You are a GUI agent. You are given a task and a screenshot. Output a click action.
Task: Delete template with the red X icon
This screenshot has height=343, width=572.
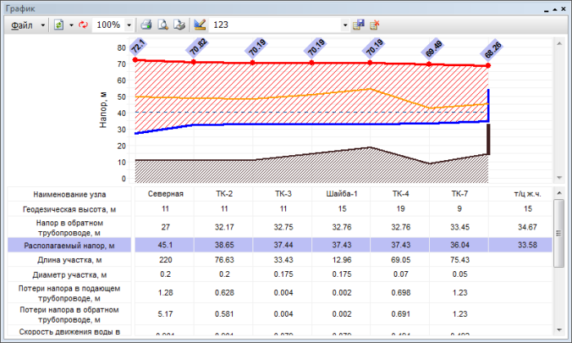pos(375,25)
